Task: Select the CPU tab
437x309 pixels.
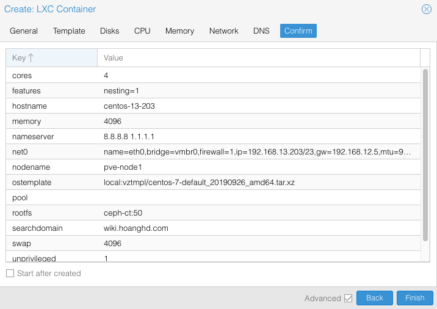Action: (142, 31)
